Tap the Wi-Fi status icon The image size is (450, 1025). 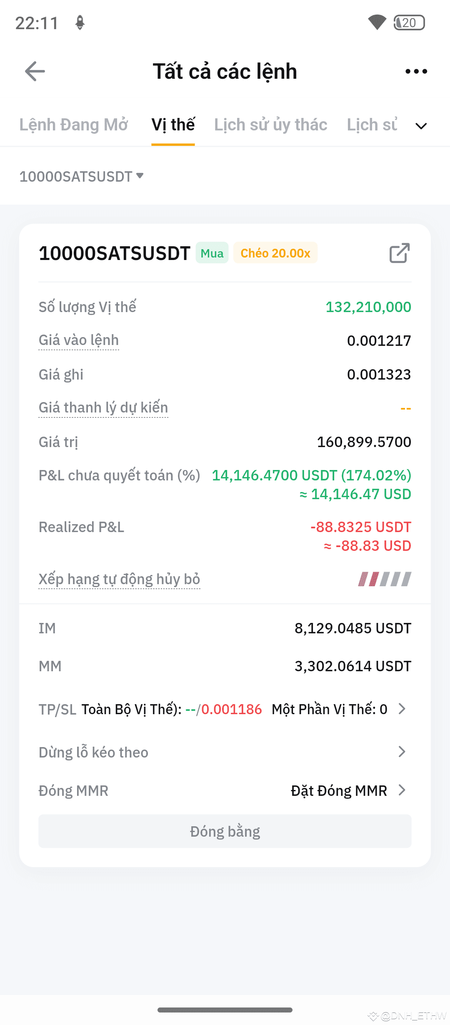tap(377, 22)
